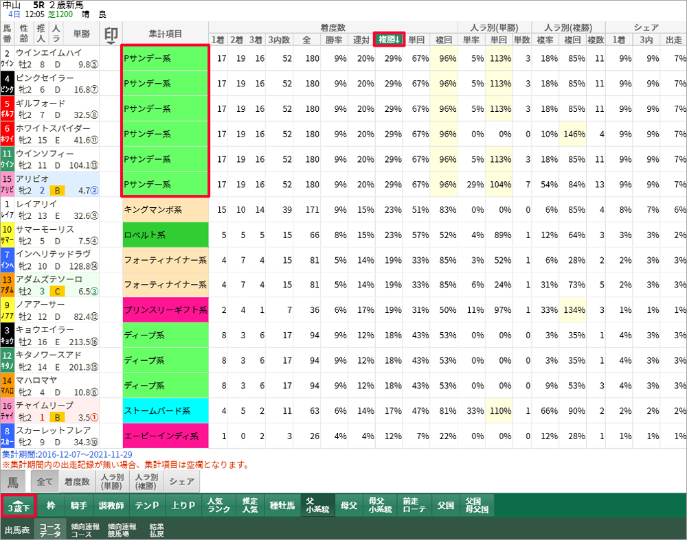
Task: Show 全て columns view
Action: 45,482
